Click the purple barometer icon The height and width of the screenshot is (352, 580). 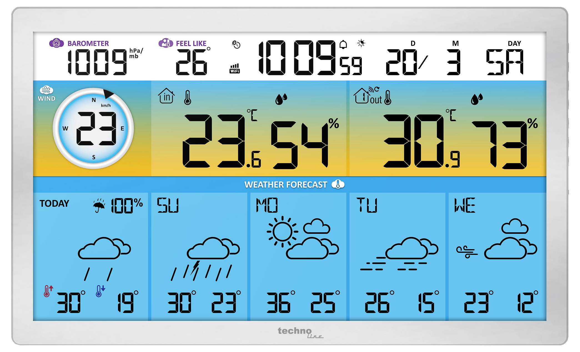click(56, 43)
